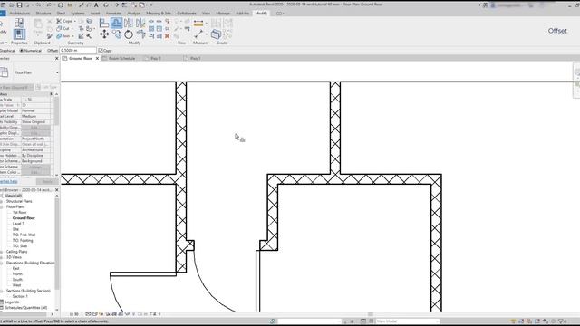The width and height of the screenshot is (580, 326).
Task: Select the Ground floor plan in browser
Action: 24,218
